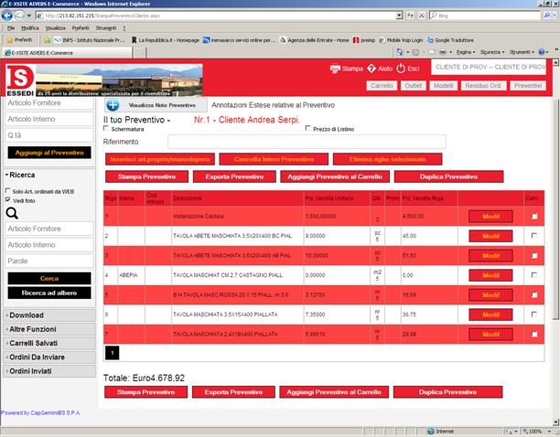Screen dimensions: 560x437
Task: Click the Riferimento text field
Action: (293, 142)
